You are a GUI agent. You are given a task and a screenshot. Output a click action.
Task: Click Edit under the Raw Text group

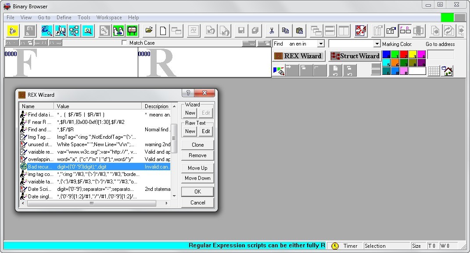206,131
